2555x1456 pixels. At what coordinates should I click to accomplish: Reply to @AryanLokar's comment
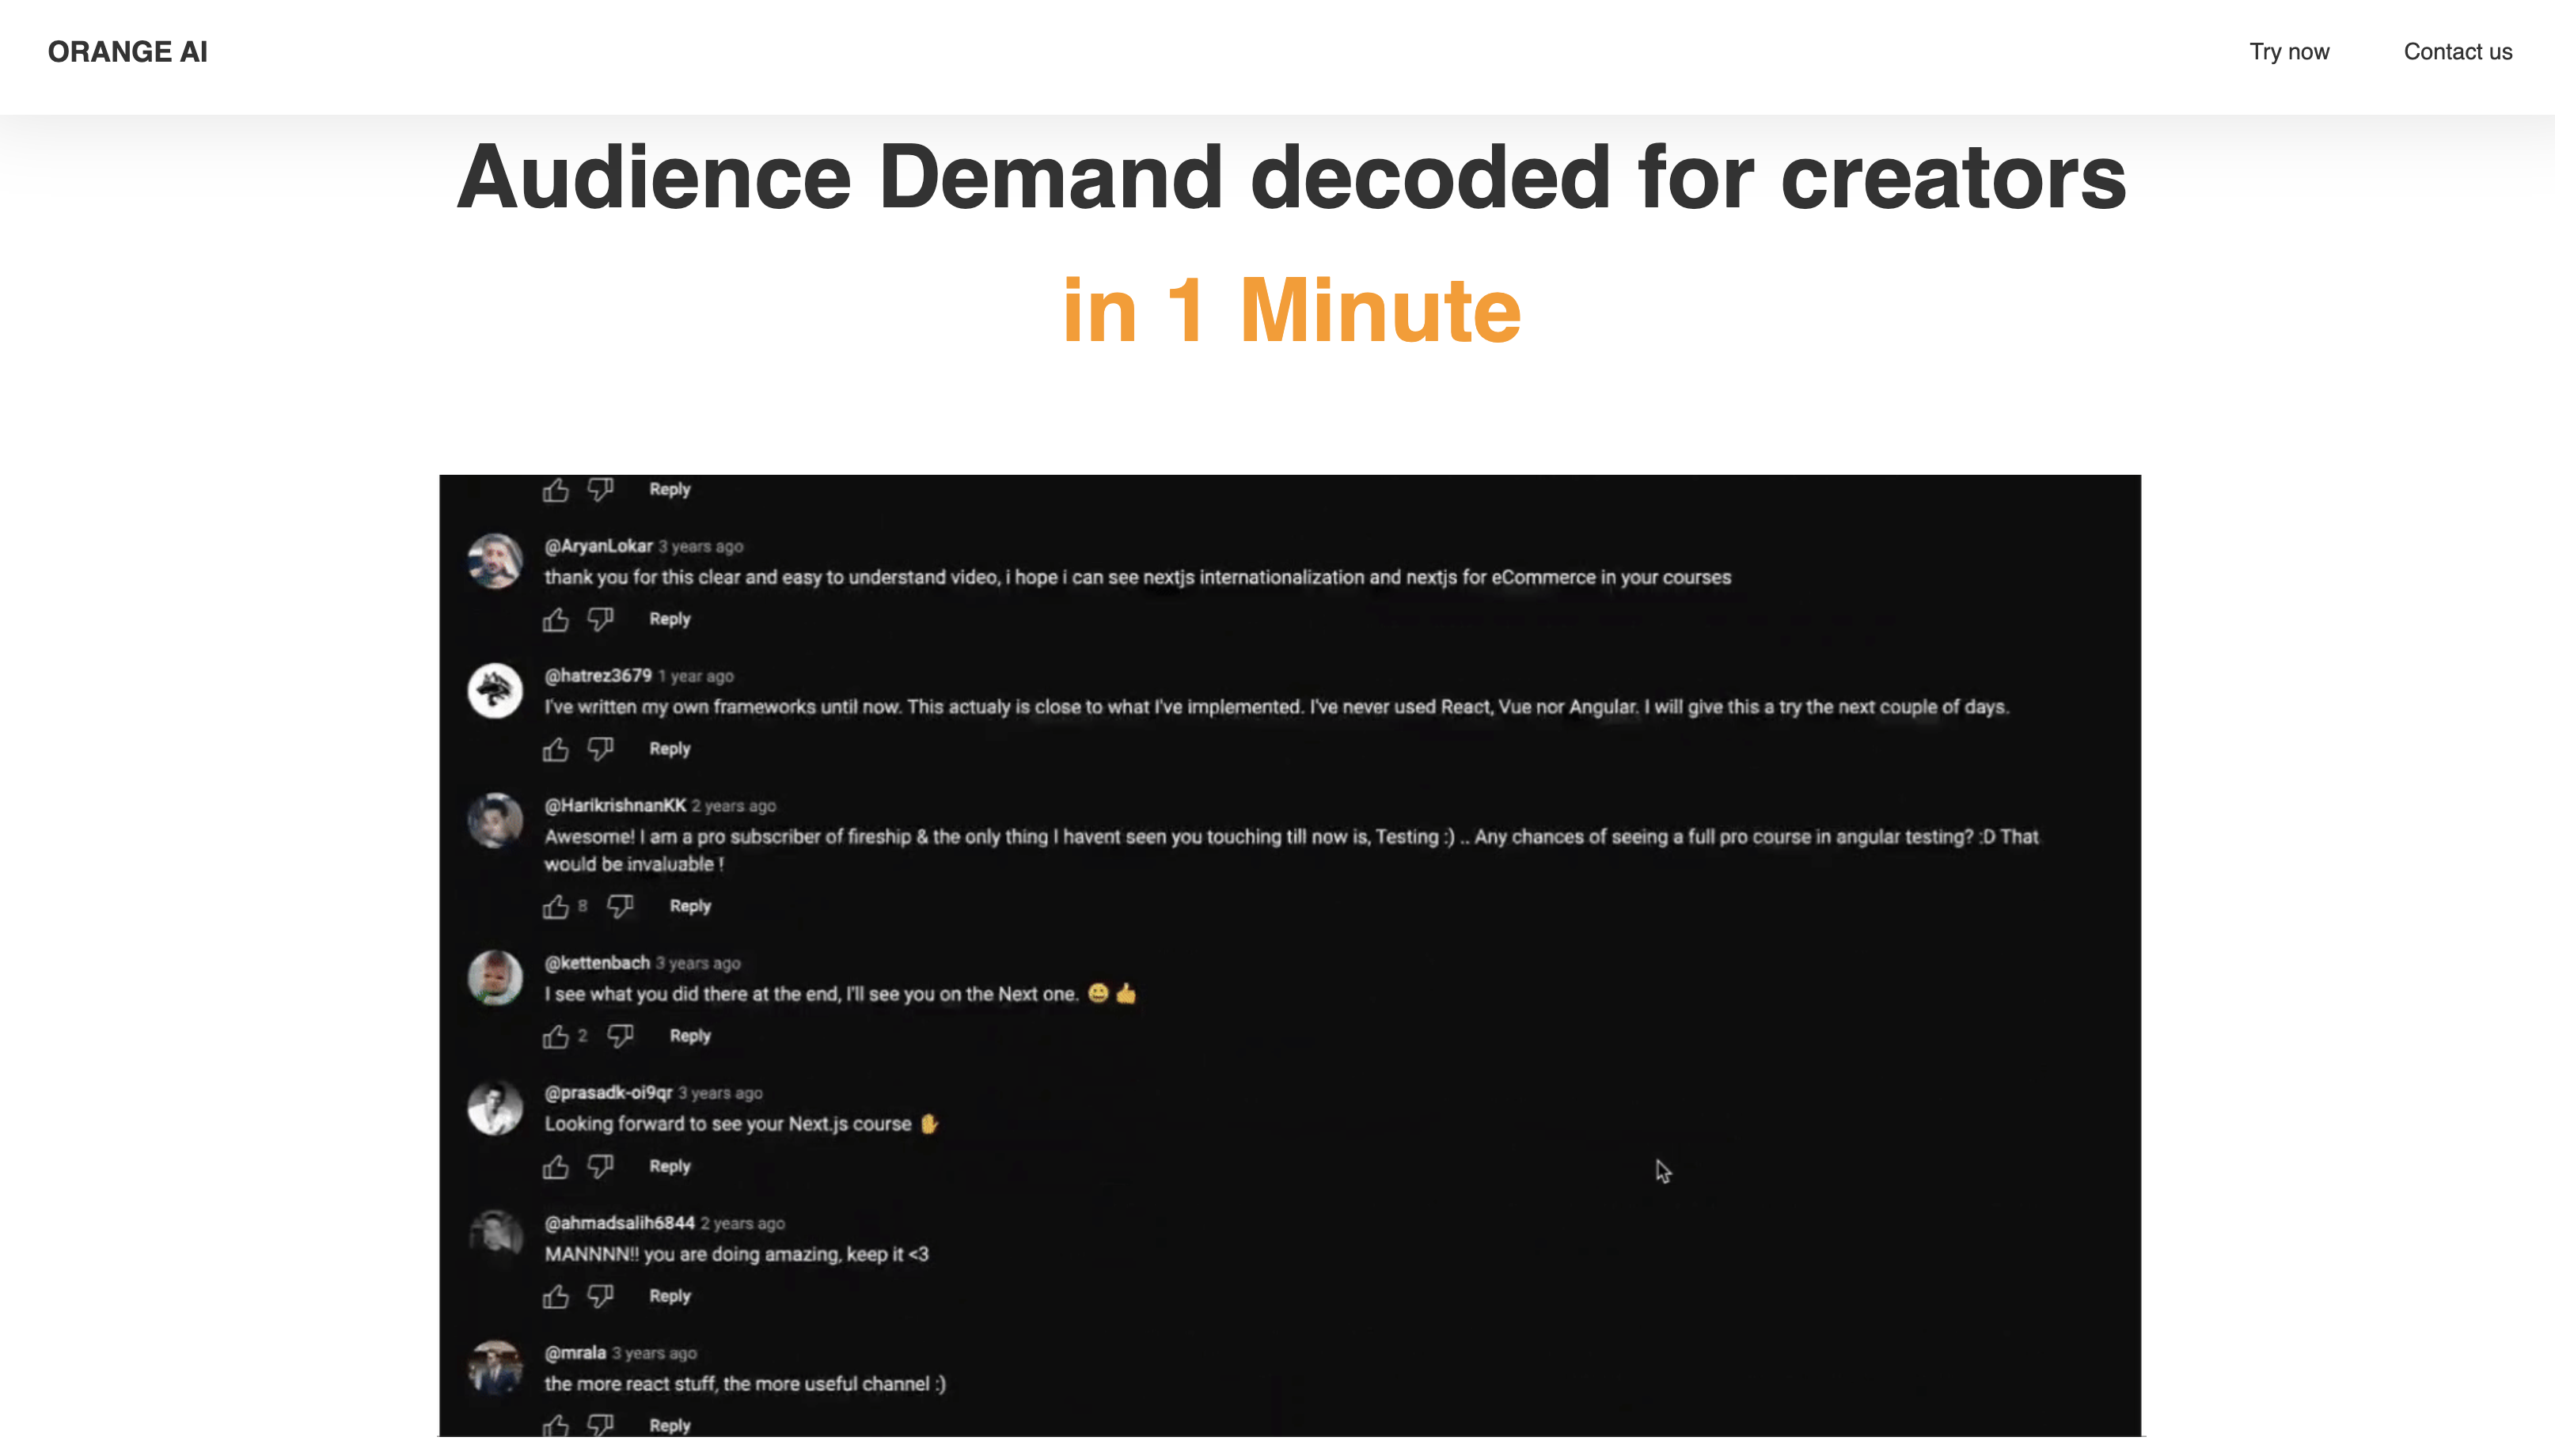[669, 619]
